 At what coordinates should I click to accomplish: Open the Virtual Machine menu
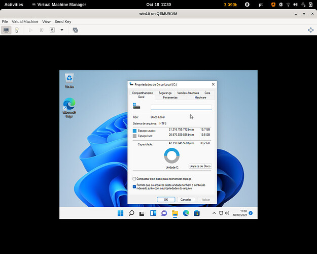pos(25,21)
